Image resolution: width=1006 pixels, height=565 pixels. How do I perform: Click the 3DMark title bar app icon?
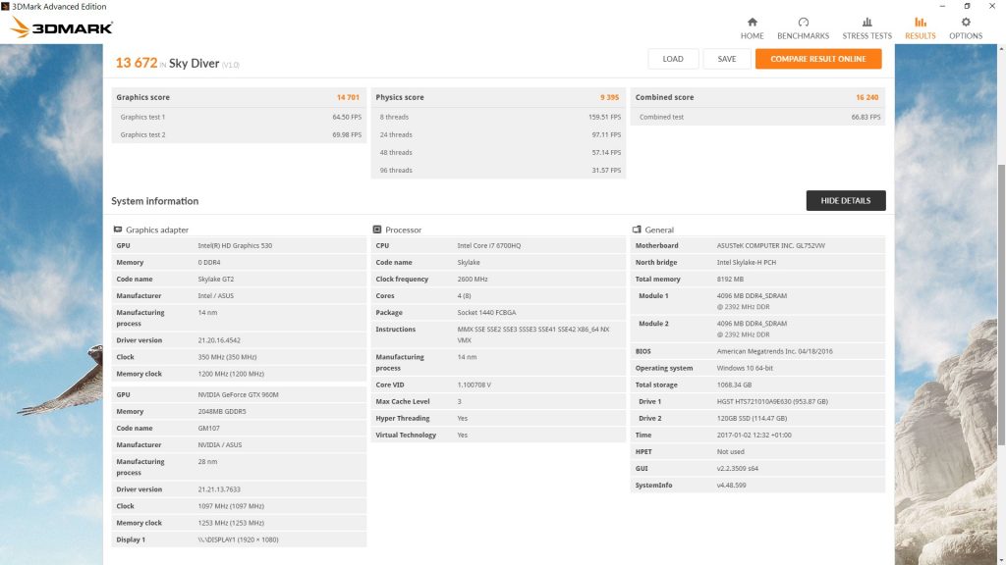click(x=5, y=7)
